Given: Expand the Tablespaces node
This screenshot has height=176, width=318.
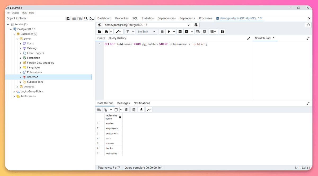Looking at the screenshot, I should pos(14,96).
